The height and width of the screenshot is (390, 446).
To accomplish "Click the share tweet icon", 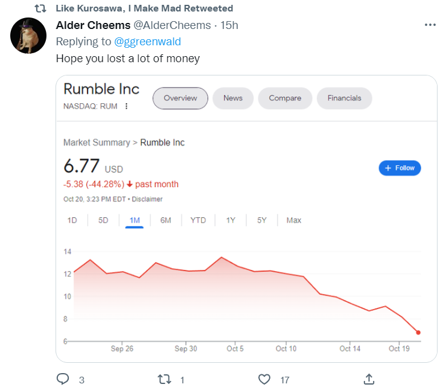I will click(x=369, y=380).
